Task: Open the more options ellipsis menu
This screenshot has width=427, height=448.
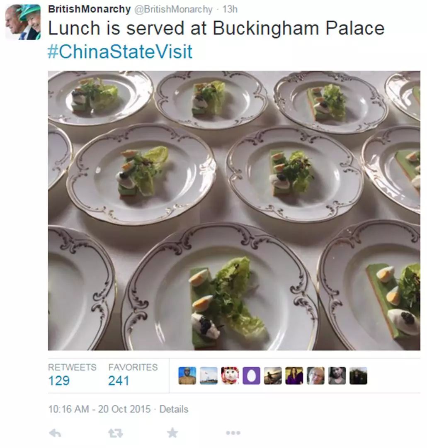Action: [233, 433]
